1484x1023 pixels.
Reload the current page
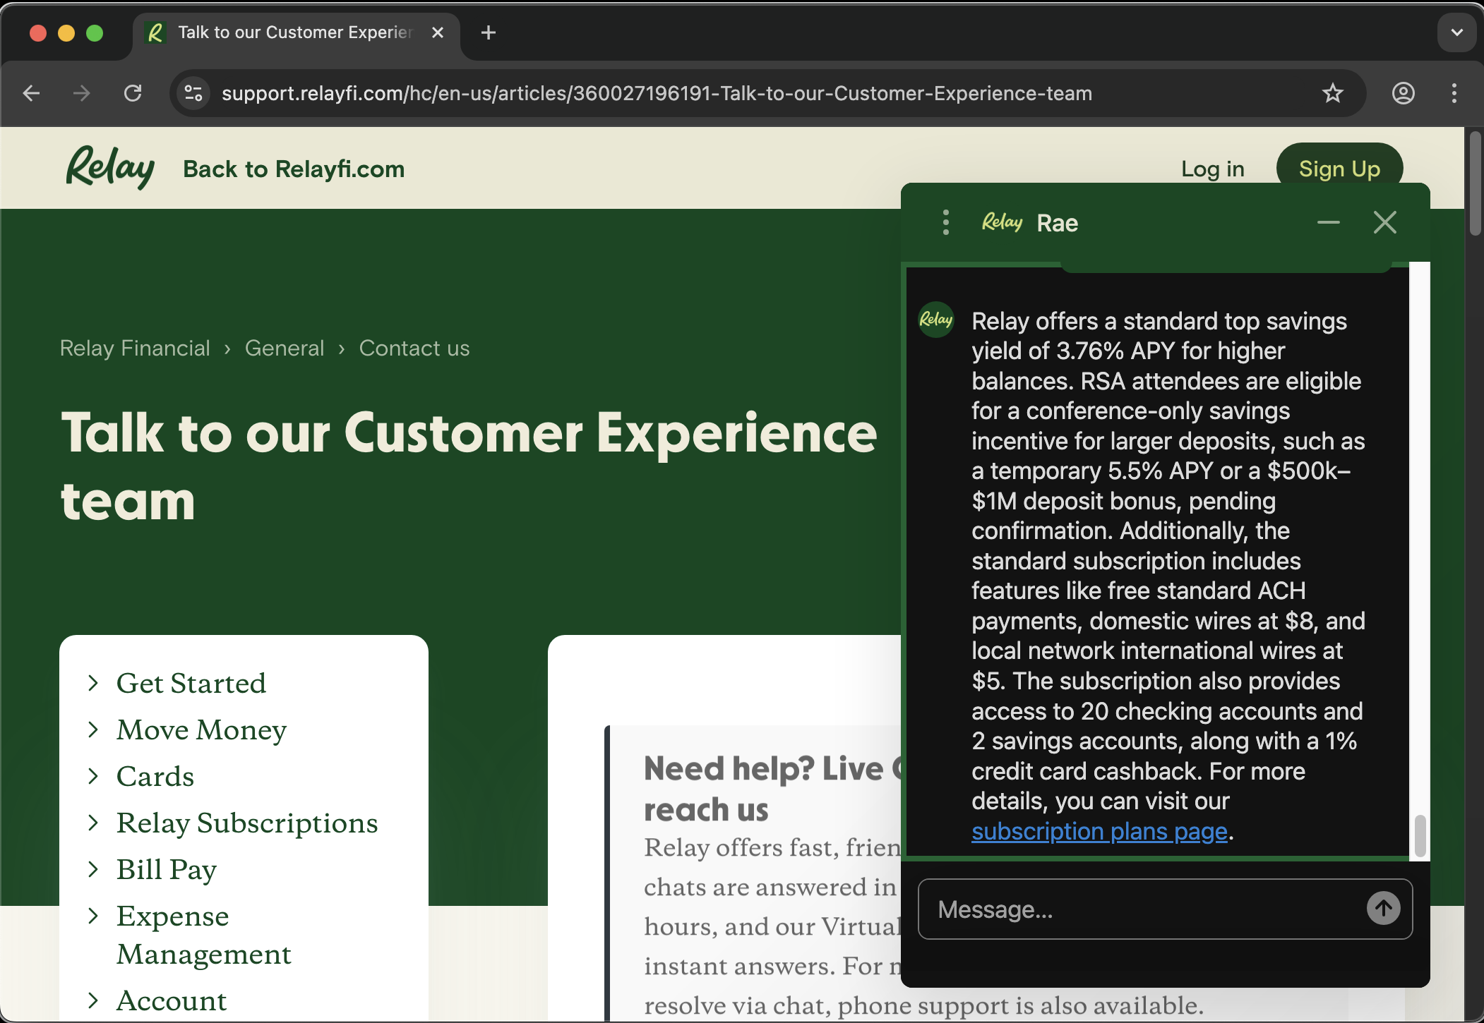(133, 93)
